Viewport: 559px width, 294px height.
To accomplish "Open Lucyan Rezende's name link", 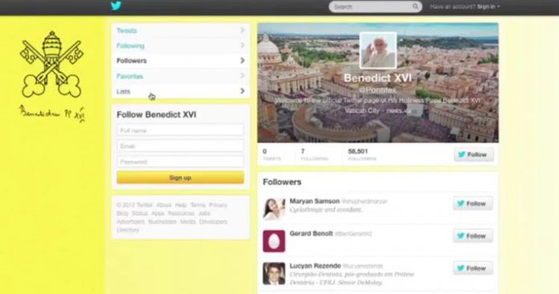I will tap(315, 265).
